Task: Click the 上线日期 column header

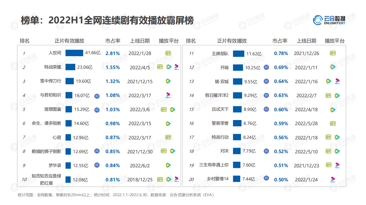Action: coord(139,41)
